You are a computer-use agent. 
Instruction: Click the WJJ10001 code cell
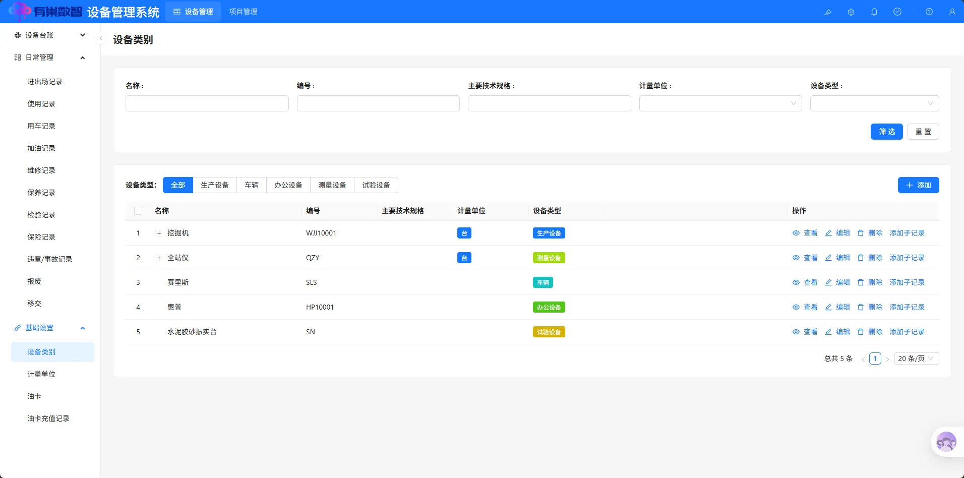click(321, 233)
